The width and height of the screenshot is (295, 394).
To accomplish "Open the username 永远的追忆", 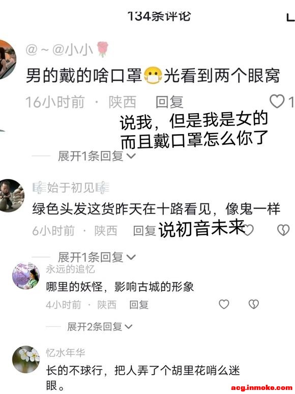I will coord(70,269).
